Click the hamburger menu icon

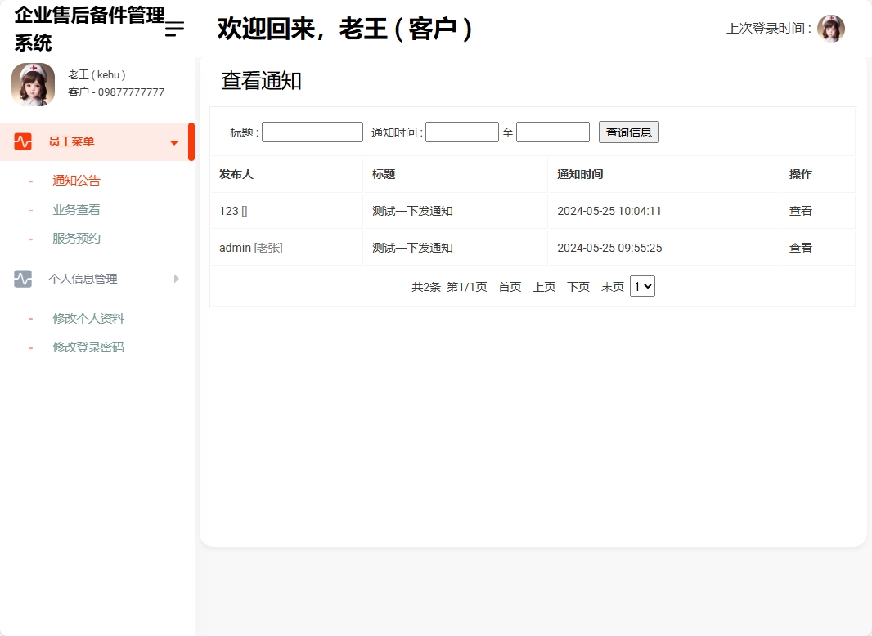[x=173, y=29]
